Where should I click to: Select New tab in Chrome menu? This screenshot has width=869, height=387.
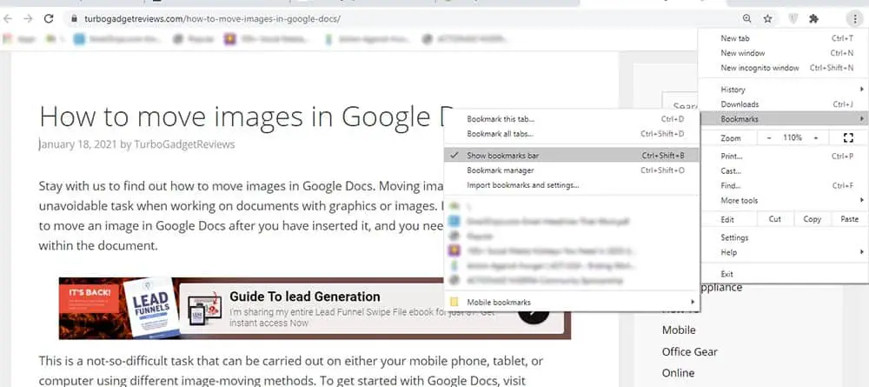click(x=783, y=38)
